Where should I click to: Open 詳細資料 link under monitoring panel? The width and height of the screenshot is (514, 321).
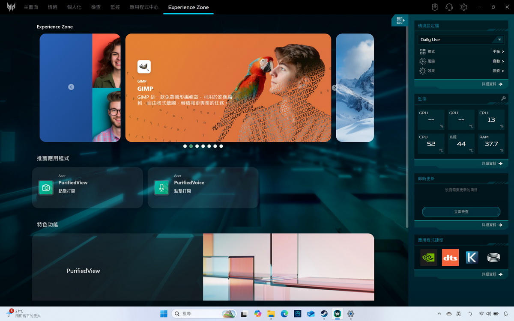492,163
